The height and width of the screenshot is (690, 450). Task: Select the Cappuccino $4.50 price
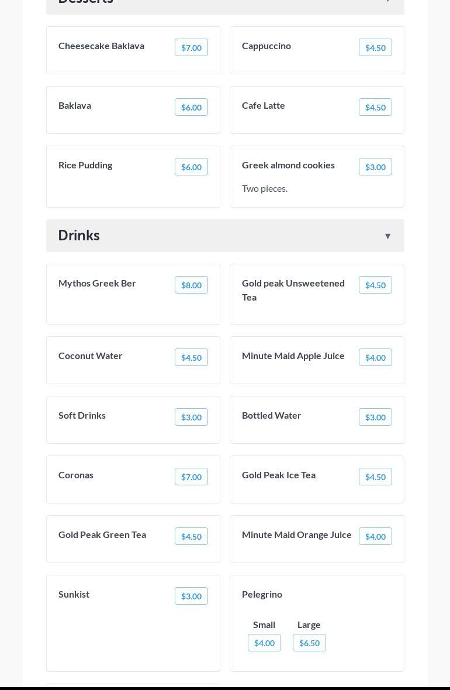click(375, 48)
